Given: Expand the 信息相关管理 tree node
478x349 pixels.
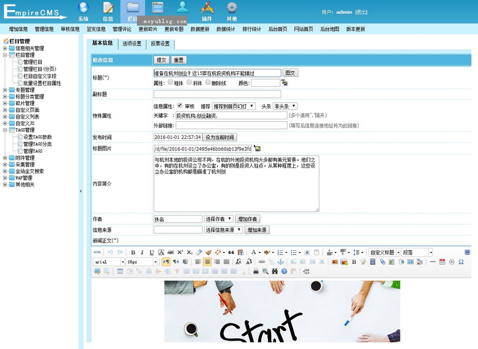Looking at the screenshot, I should [x=5, y=48].
